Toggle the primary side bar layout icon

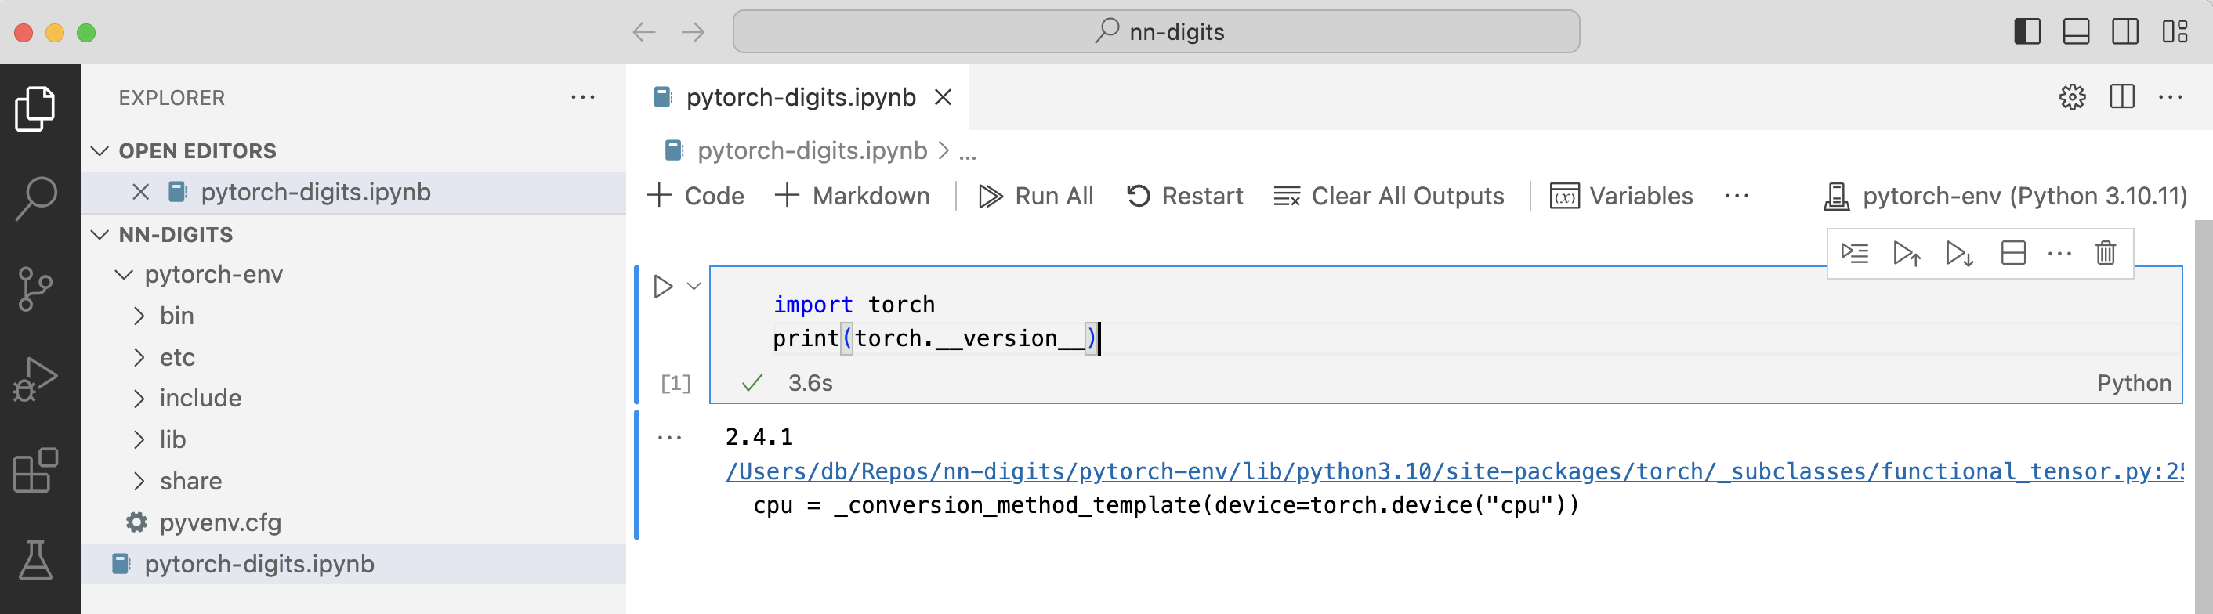[x=2026, y=32]
